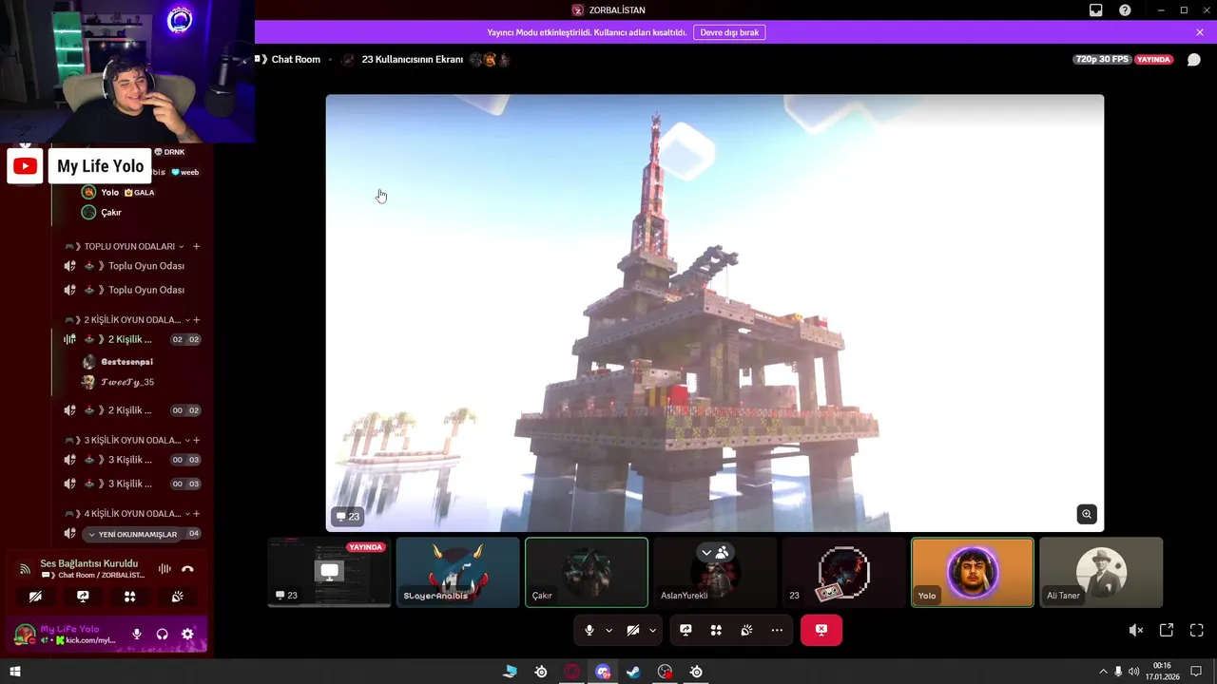This screenshot has width=1217, height=684.
Task: Open the soundboard icon in sidebar voice panel
Action: tap(177, 597)
